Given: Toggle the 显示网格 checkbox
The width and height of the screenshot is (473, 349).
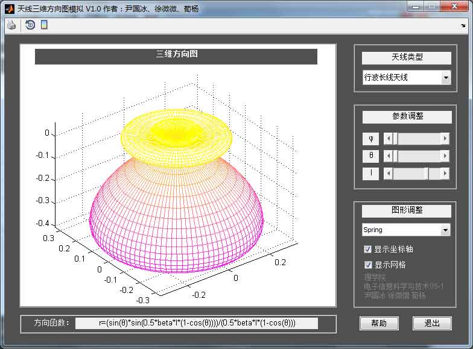Looking at the screenshot, I should click(x=368, y=265).
